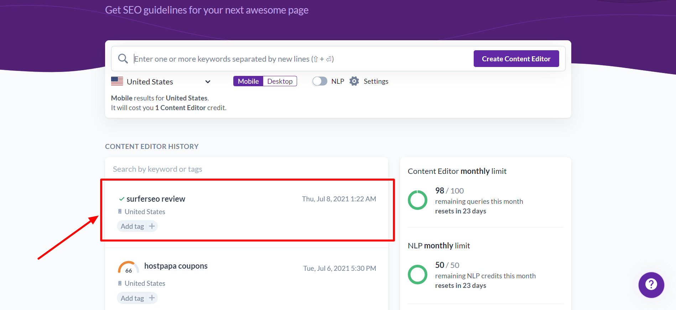Click plus icon on surferseo review tag
The width and height of the screenshot is (676, 310).
[152, 226]
